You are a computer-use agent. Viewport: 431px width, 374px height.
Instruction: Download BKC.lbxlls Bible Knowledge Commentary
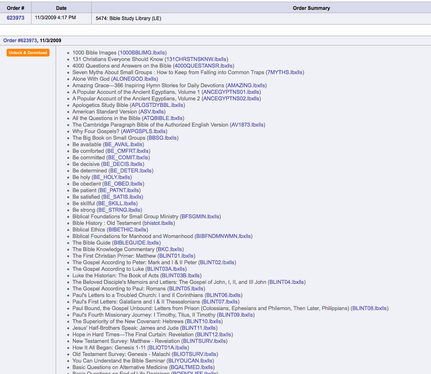coord(170,249)
